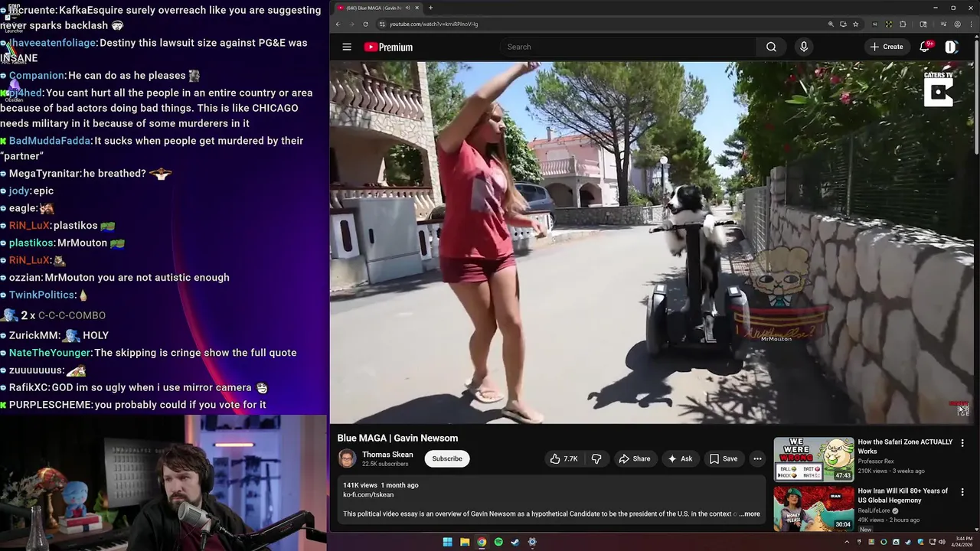Open File Explorer from taskbar
The width and height of the screenshot is (980, 551).
pos(465,542)
